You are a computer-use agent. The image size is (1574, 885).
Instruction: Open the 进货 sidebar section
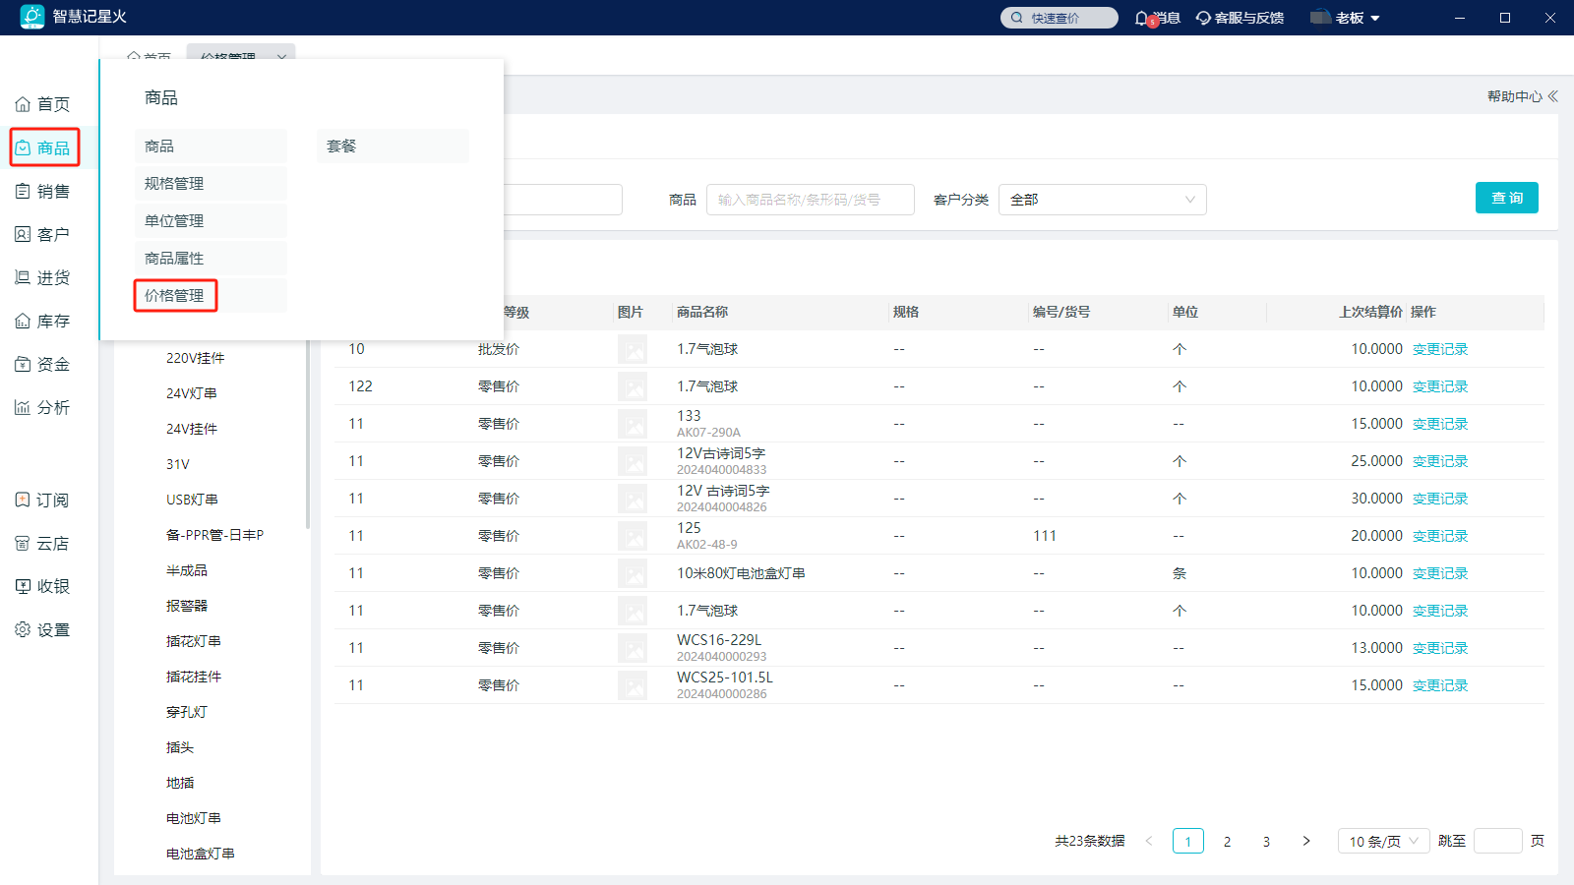coord(42,277)
